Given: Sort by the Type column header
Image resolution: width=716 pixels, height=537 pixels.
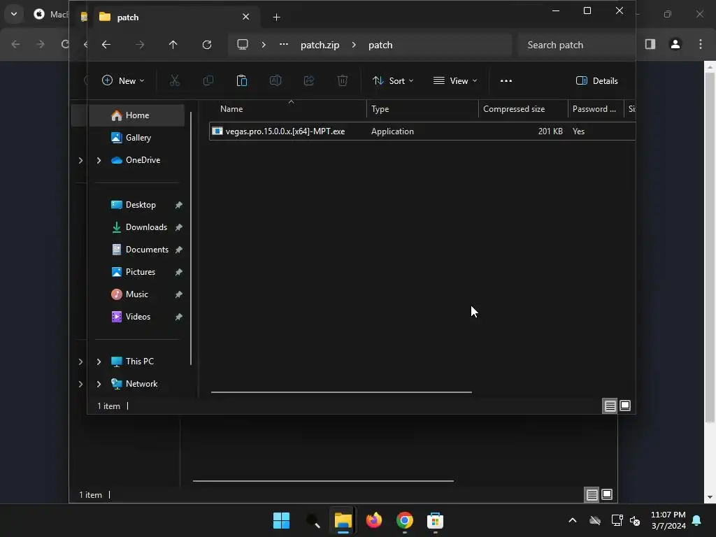Looking at the screenshot, I should pos(380,109).
